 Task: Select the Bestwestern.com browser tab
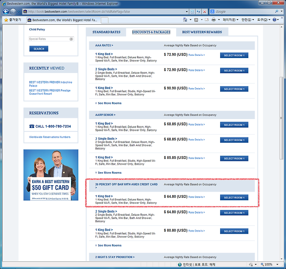(x=64, y=20)
